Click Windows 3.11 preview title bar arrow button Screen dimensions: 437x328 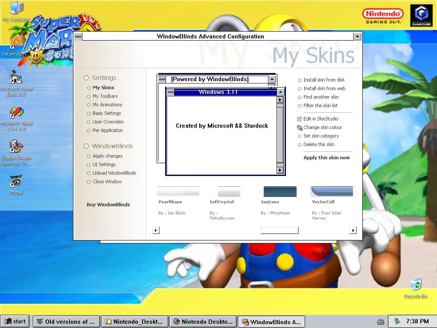click(281, 92)
